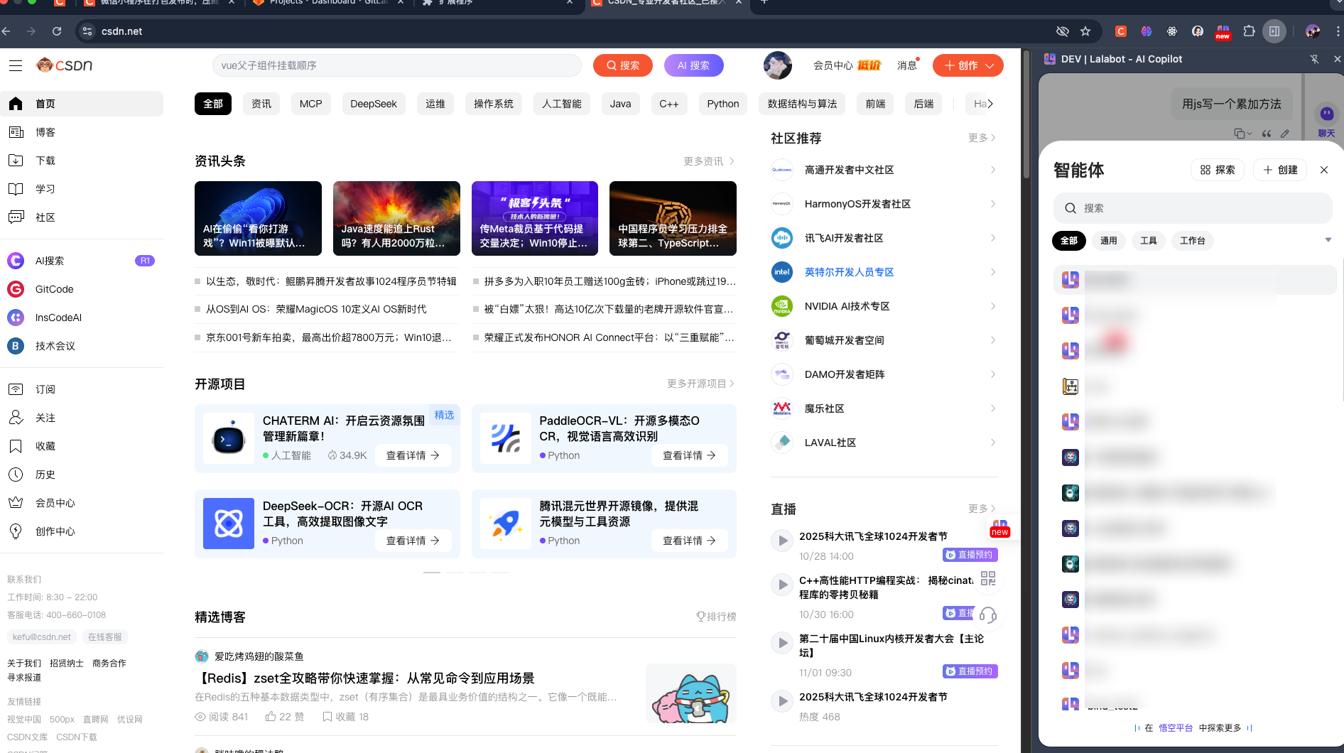1344x753 pixels.
Task: Click the second carousel dot below the news cards
Action: click(x=455, y=572)
